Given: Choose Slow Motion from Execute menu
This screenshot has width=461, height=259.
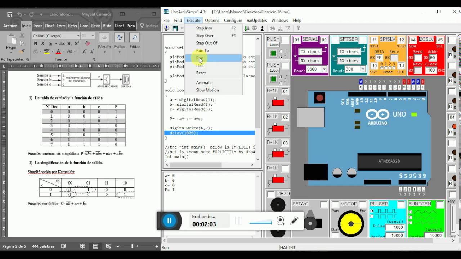Looking at the screenshot, I should [x=212, y=90].
